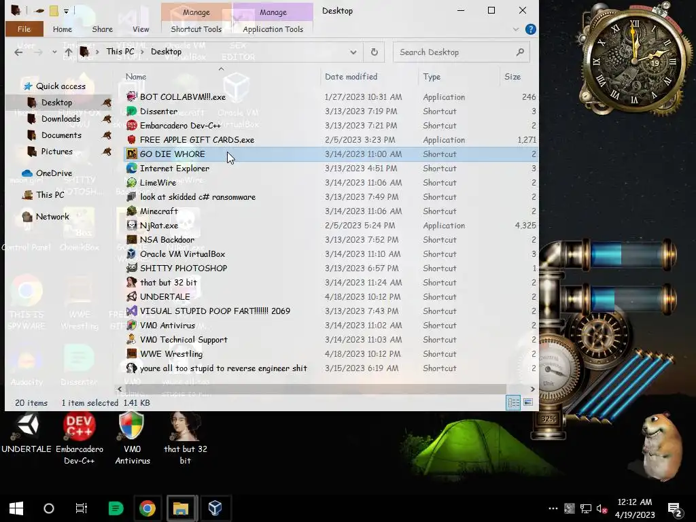Screen dimensions: 696x522
Task: Select the Embarcadero Dev-C++ icon in file list
Action: pyautogui.click(x=131, y=125)
